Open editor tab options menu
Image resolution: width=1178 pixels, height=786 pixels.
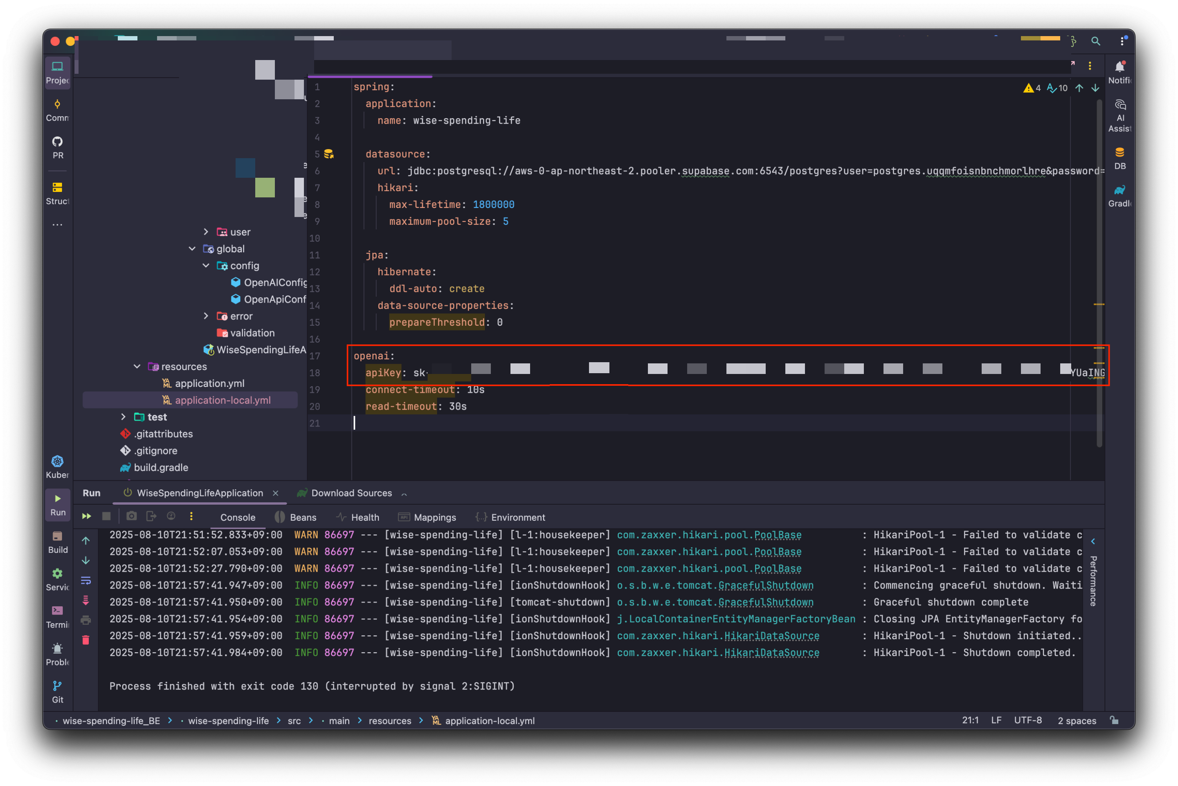click(x=1089, y=66)
